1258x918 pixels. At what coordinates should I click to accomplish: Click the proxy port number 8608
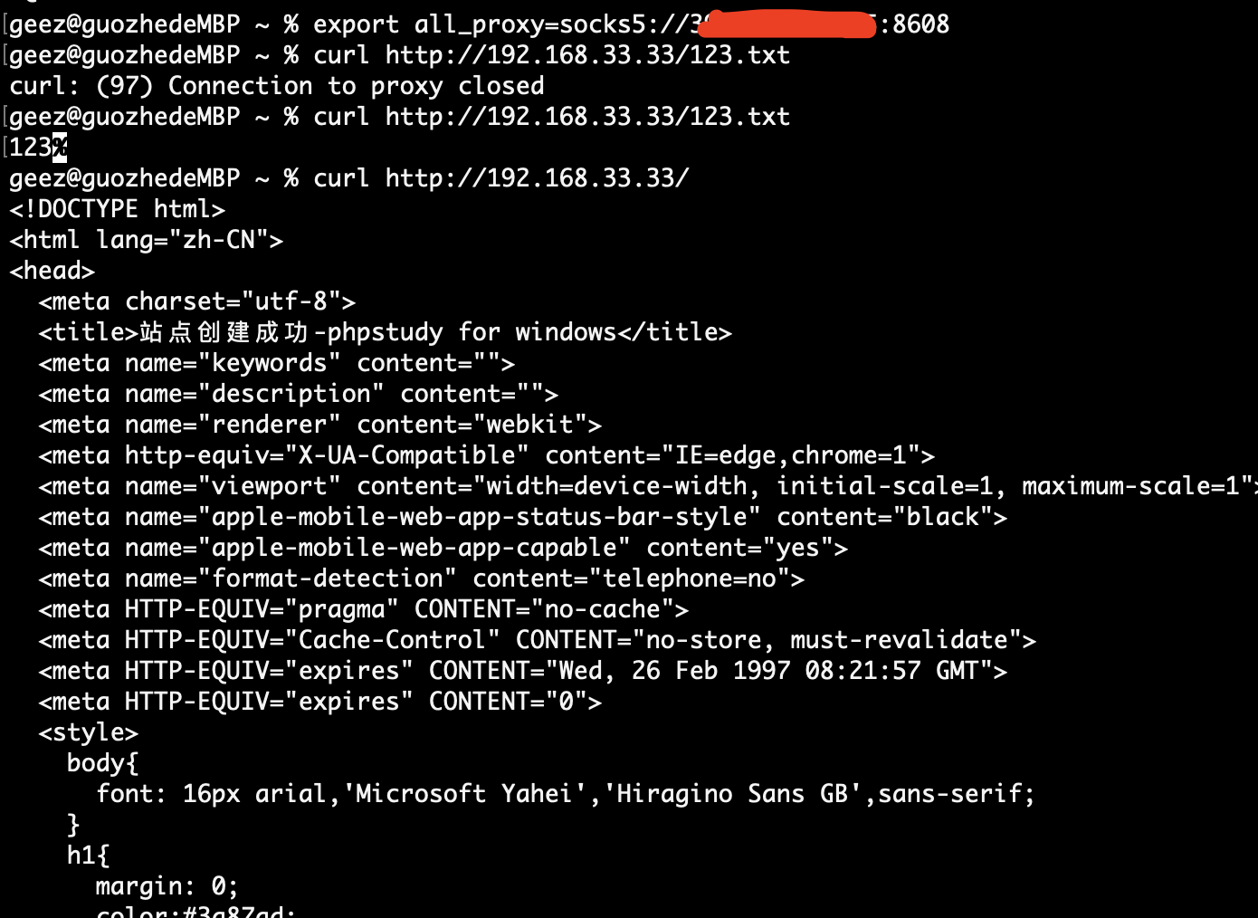pyautogui.click(x=920, y=24)
